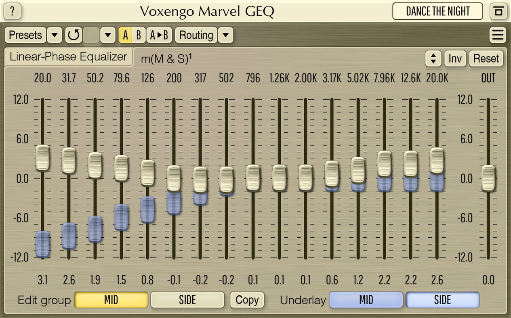Click the 1.5 gain value under 79.6 band

121,280
